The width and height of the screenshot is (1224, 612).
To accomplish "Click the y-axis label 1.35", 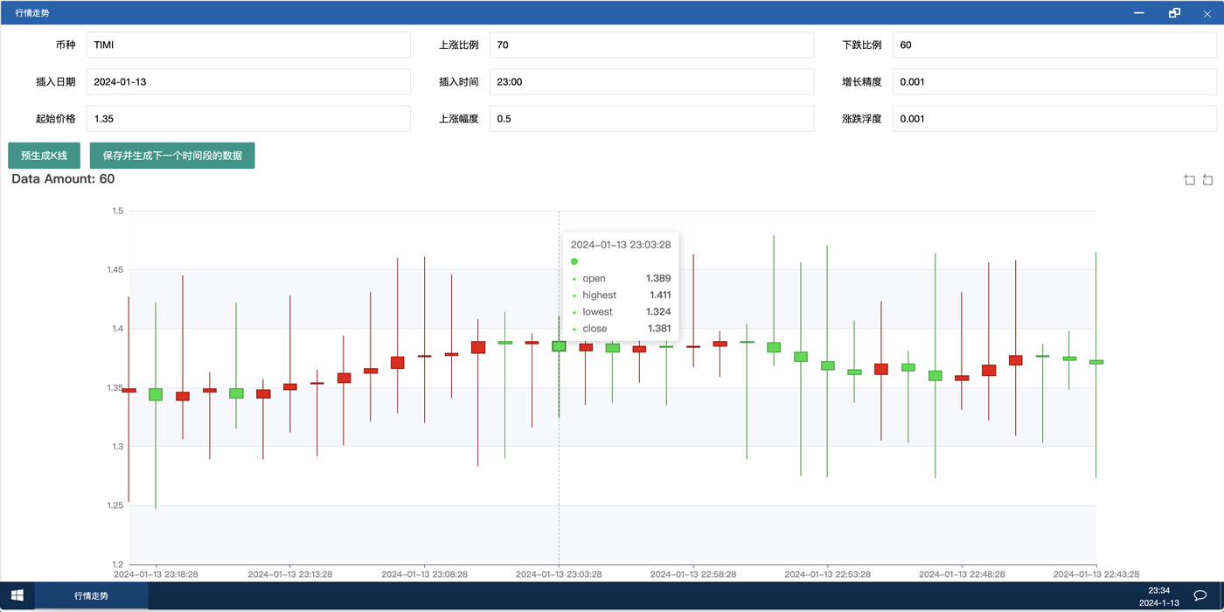I will coord(115,387).
